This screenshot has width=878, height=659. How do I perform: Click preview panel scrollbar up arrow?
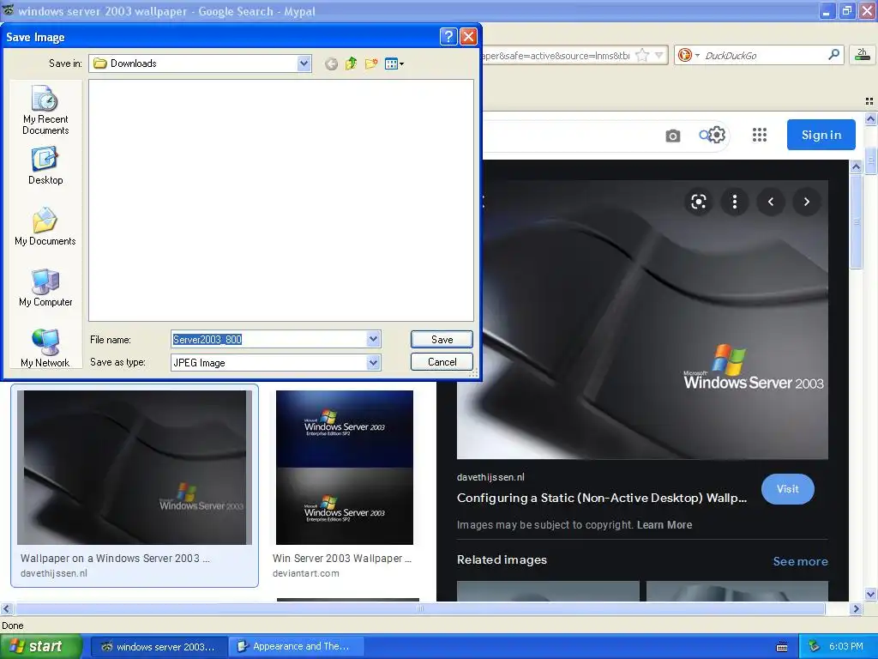coord(856,166)
